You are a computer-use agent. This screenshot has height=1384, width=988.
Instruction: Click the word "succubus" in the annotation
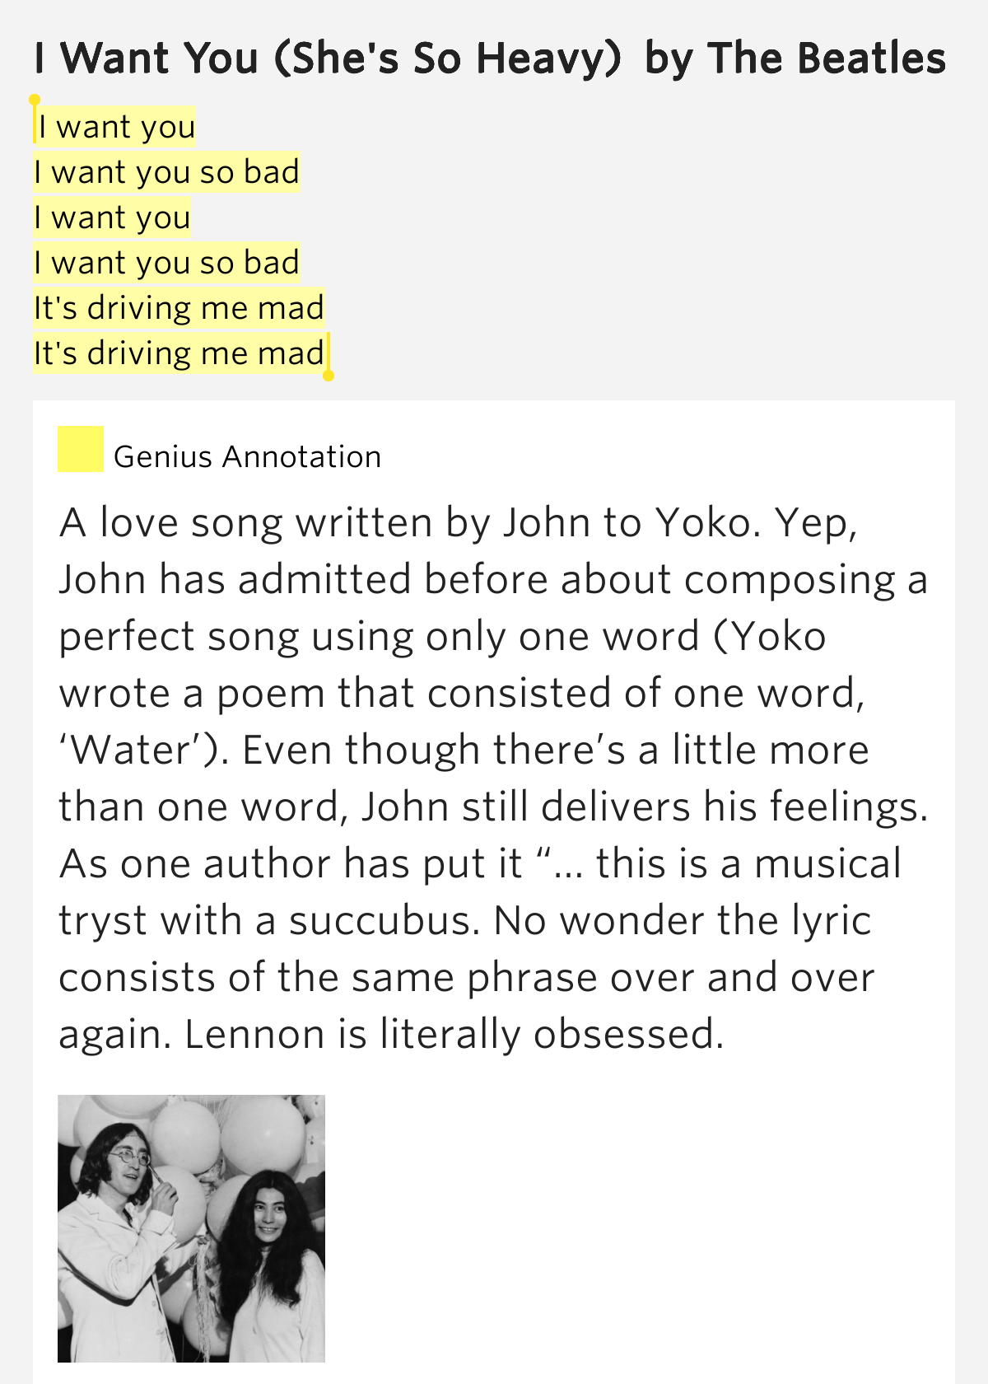[x=384, y=920]
